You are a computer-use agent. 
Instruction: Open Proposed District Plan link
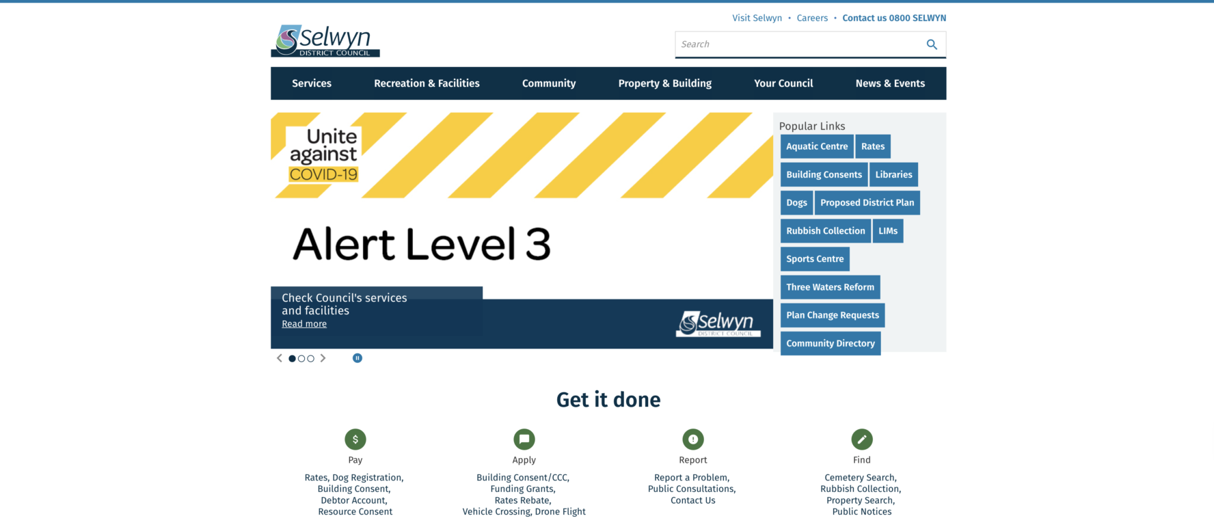click(867, 203)
